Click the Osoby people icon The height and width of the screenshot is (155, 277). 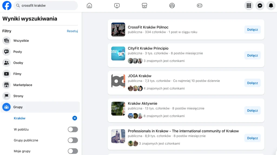coord(6,63)
